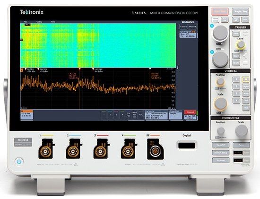This screenshot has width=260, height=199.
Task: Push the Default Setup button
Action: pos(221,153)
